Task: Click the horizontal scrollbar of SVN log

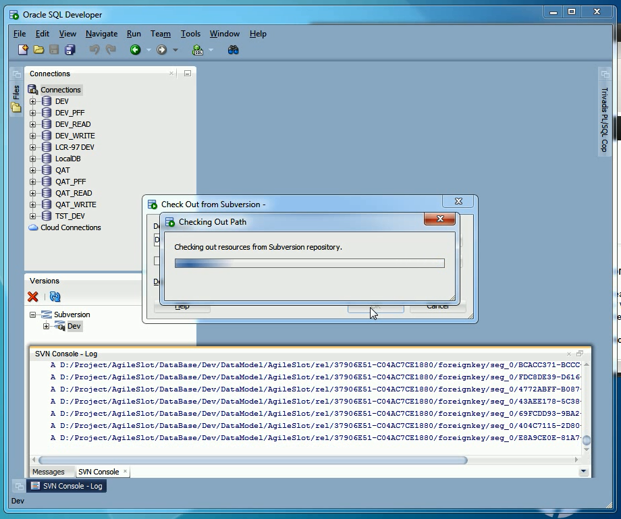Action: 253,460
